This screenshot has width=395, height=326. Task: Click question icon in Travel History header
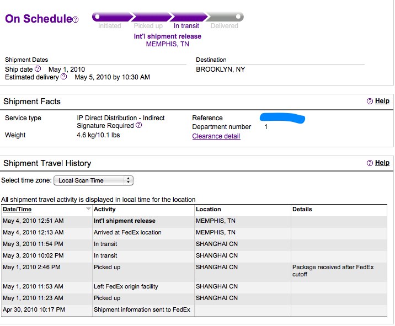pyautogui.click(x=370, y=163)
